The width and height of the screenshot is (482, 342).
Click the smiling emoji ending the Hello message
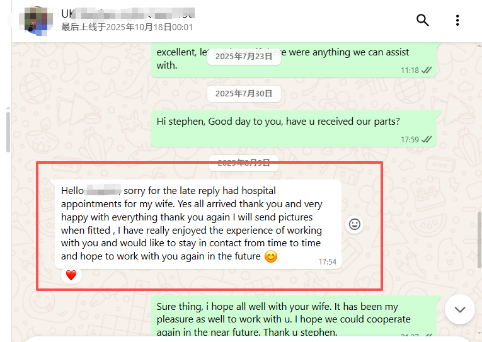(x=271, y=257)
